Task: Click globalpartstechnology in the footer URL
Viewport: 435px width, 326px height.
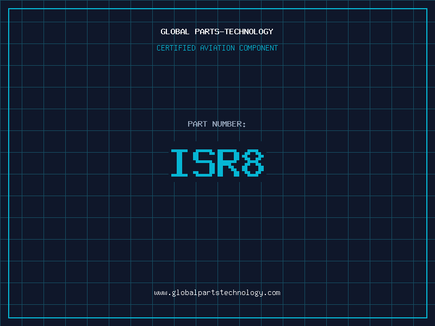Action: pos(217,292)
